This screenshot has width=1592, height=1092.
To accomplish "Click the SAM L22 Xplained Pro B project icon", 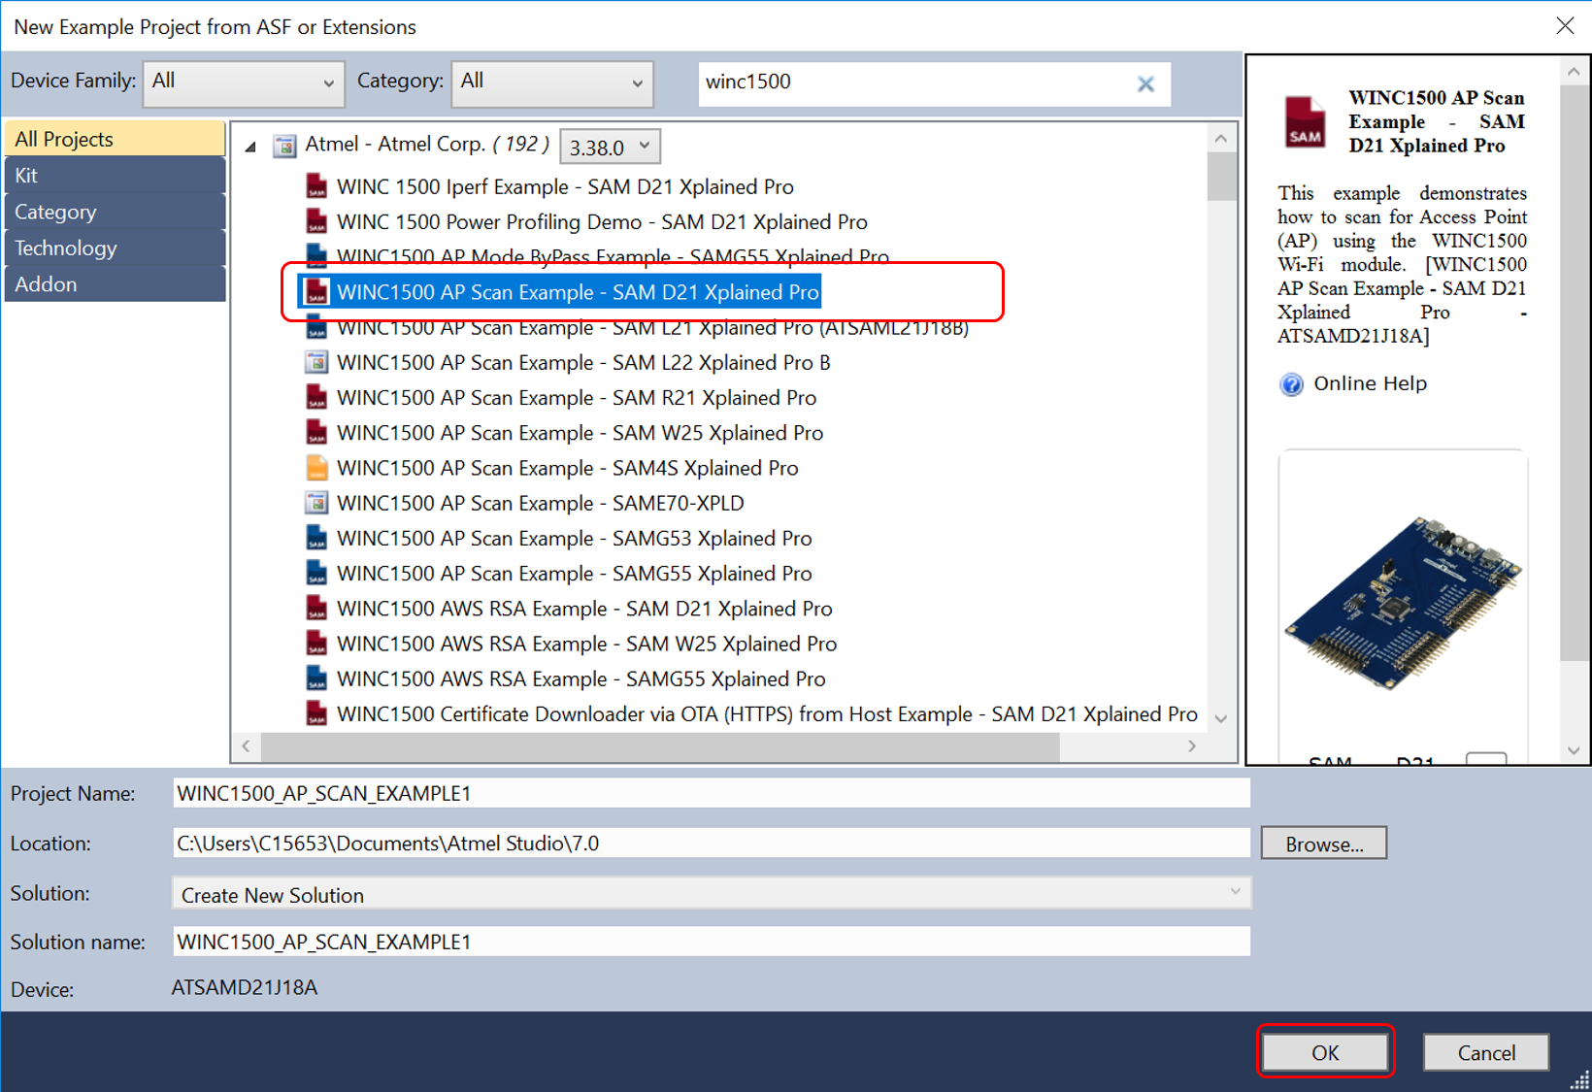I will coord(316,363).
